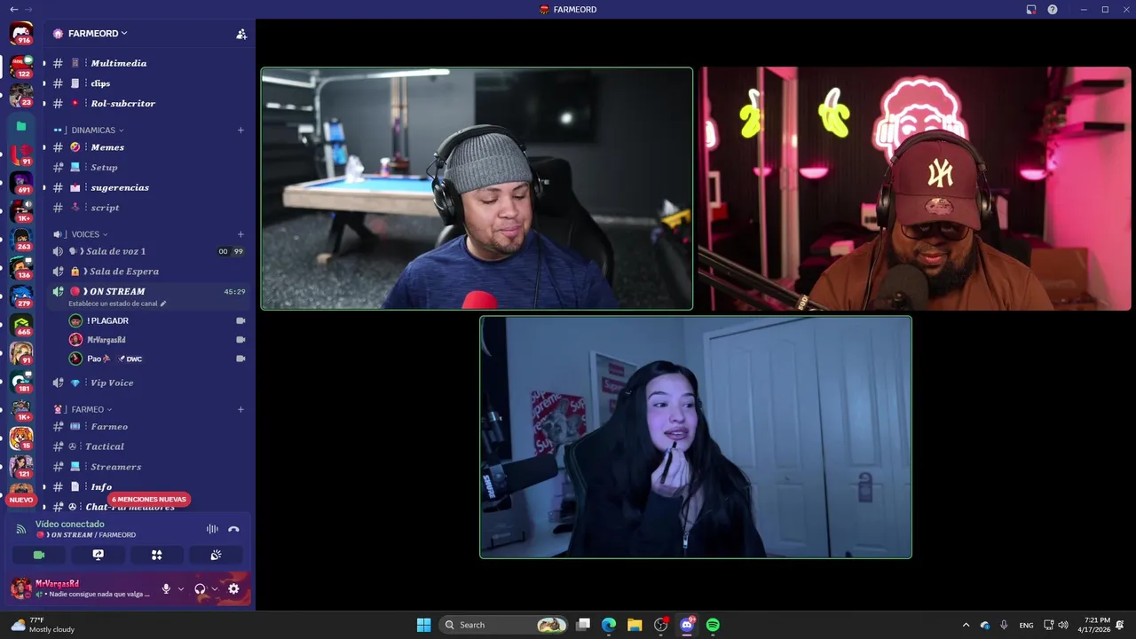Open server with 263 badge
Image resolution: width=1136 pixels, height=639 pixels.
tap(21, 241)
